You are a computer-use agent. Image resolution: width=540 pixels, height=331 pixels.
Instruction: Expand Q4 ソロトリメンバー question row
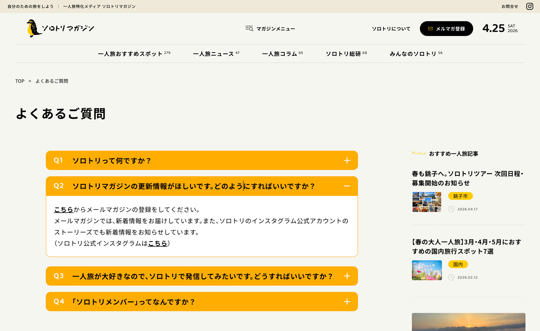133,302
